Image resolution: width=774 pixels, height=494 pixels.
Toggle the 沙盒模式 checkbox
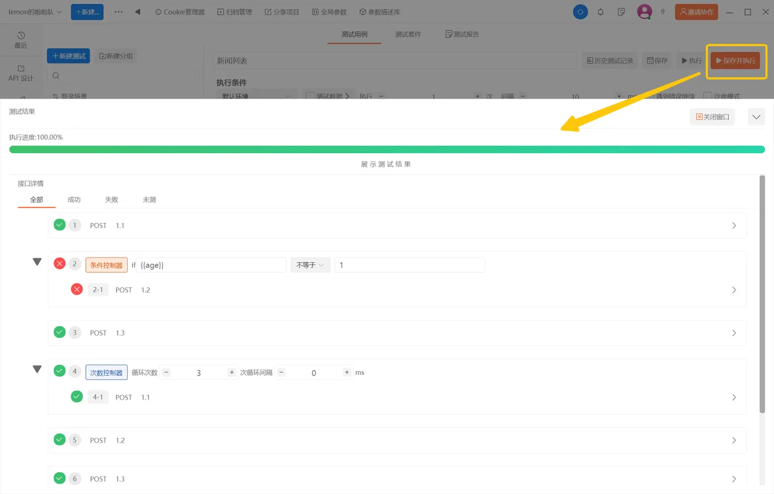[x=707, y=96]
